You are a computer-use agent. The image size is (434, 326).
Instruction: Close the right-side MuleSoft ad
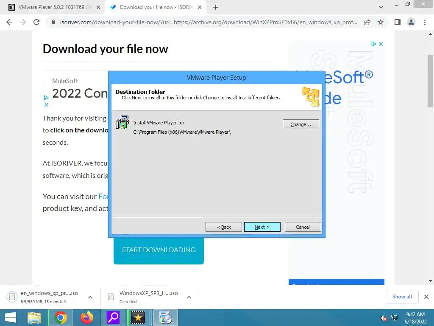[381, 44]
